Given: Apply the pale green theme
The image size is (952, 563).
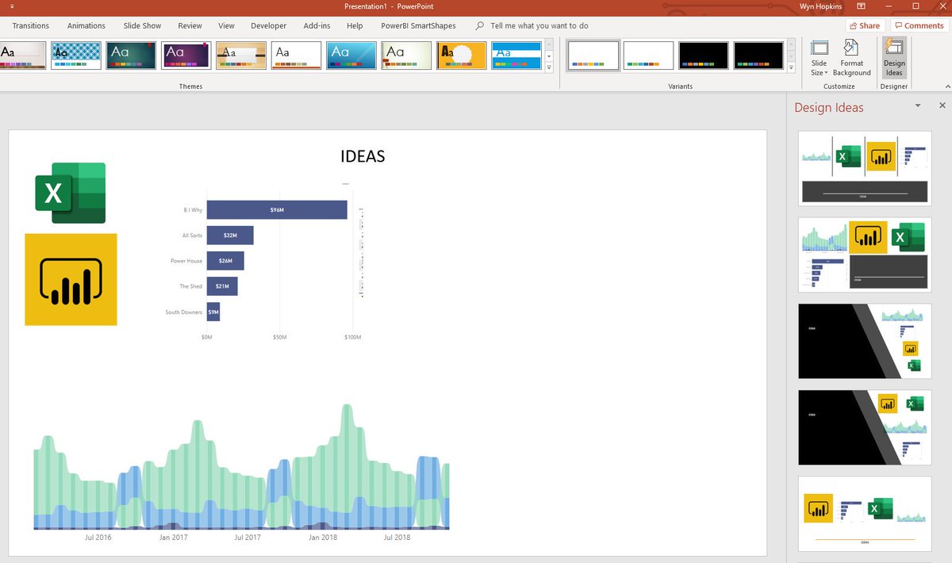Looking at the screenshot, I should [406, 56].
